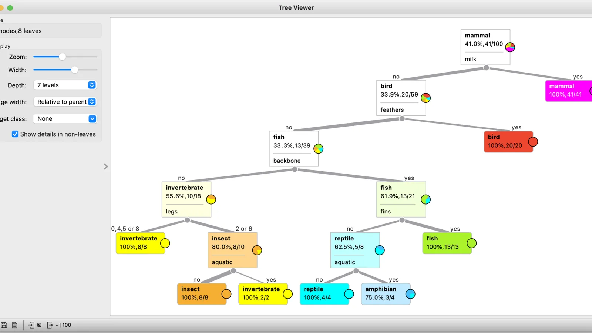Select the root node split on milk
Viewport: 592px width, 333px height.
point(485,47)
